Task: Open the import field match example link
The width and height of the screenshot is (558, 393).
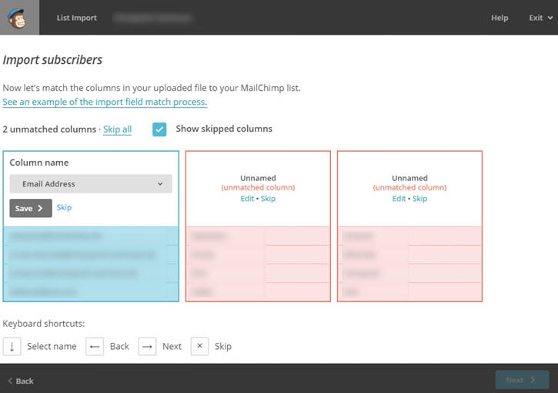Action: 105,102
